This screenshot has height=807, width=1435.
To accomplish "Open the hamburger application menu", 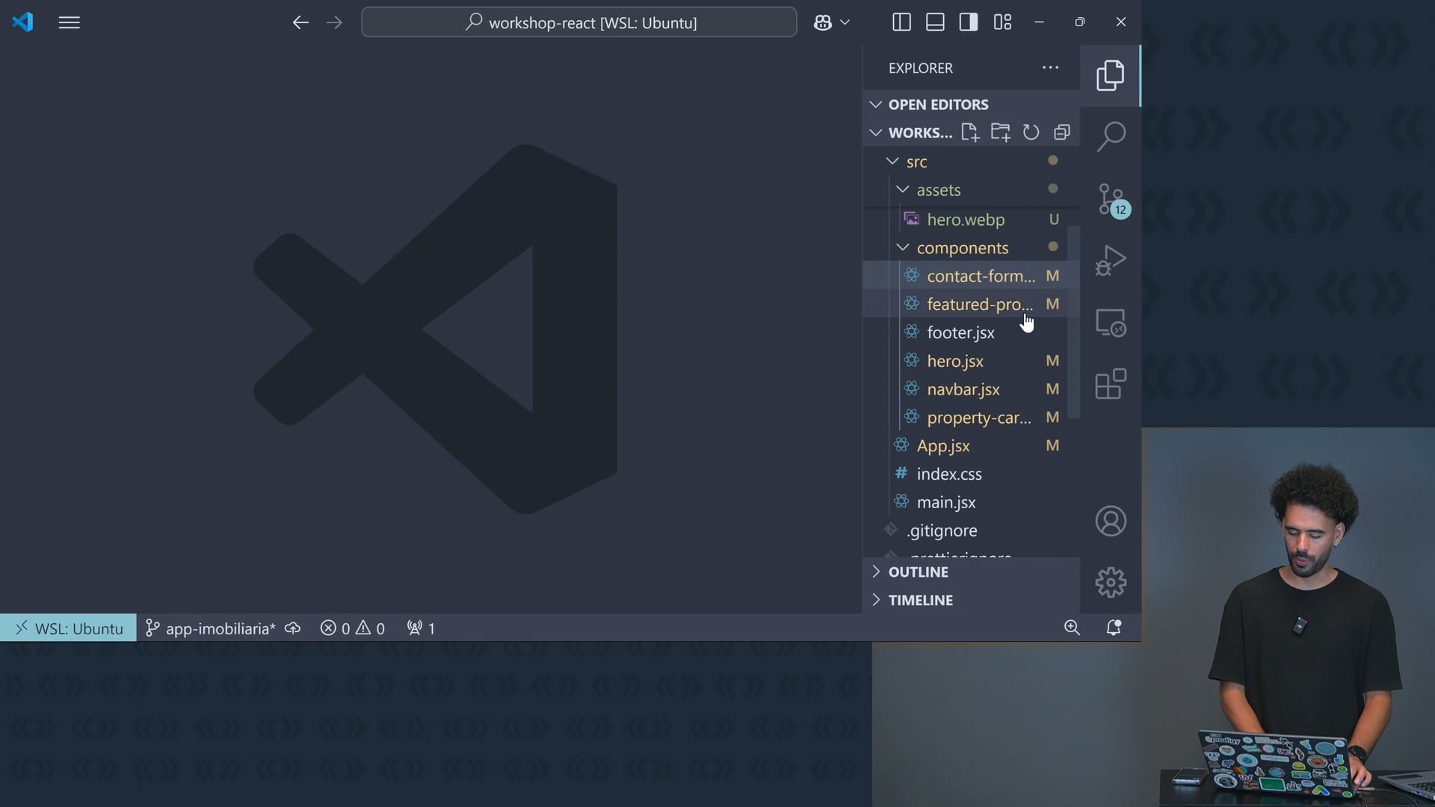I will coord(69,22).
